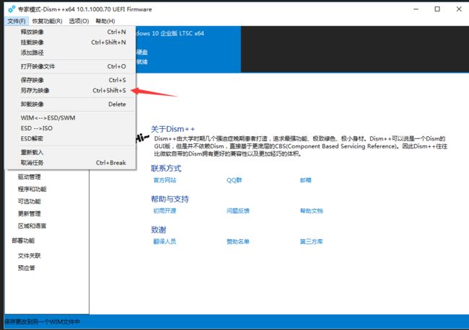Select ESD-->ISO menu entry
Screen dimensions: 469x330
click(x=71, y=128)
